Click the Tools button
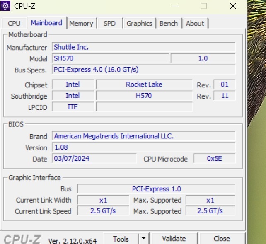Viewport: 266px width, 244px height. point(121,239)
